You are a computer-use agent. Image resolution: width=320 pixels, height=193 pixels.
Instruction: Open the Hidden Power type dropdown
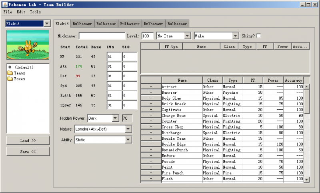[x=115, y=118]
